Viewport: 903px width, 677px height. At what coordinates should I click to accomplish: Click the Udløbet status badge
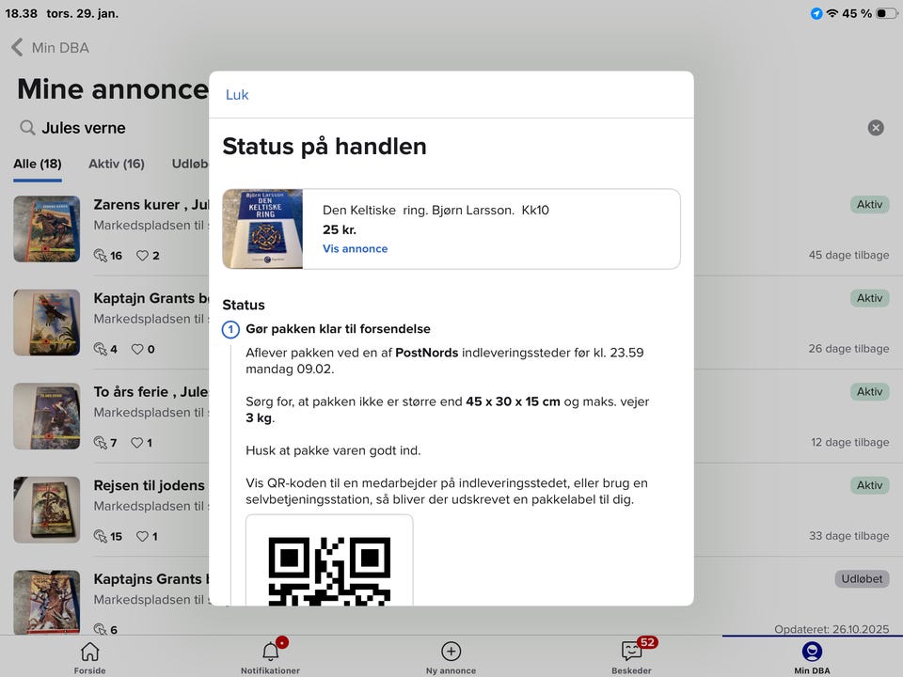point(862,579)
